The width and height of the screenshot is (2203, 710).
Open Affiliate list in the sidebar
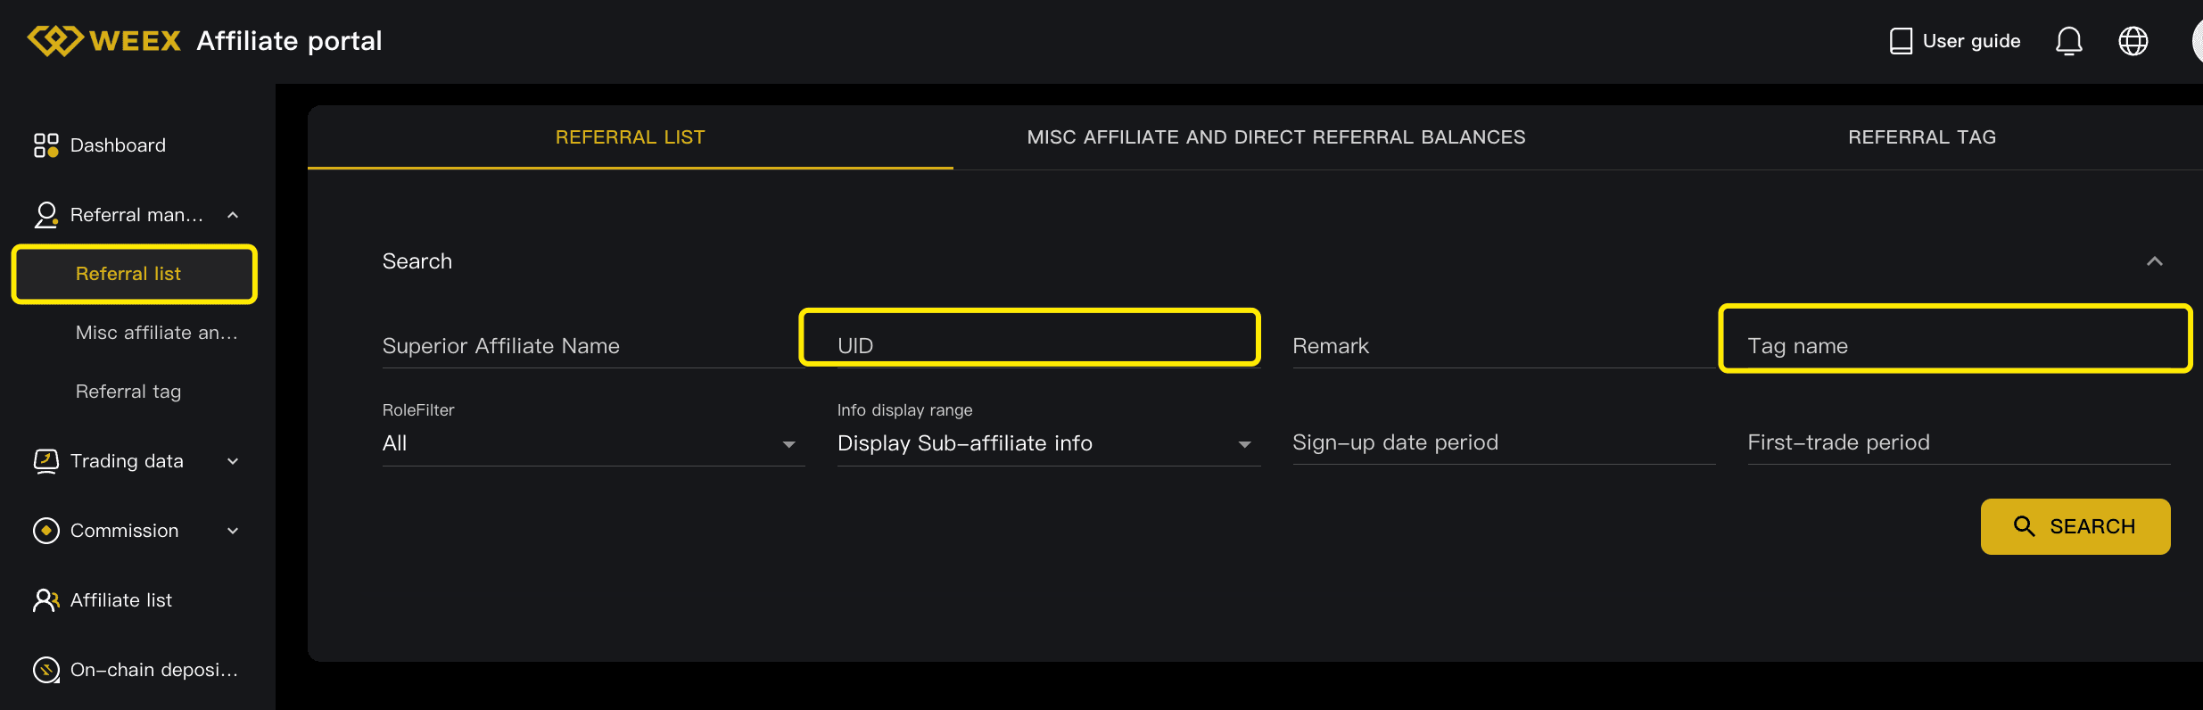(121, 600)
